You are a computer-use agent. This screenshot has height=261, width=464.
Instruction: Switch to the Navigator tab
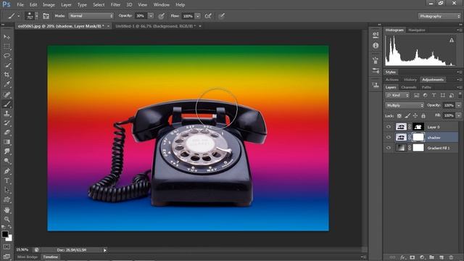[417, 30]
